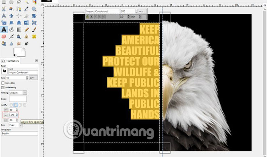Select the Heal tool

pyautogui.click(x=34, y=36)
